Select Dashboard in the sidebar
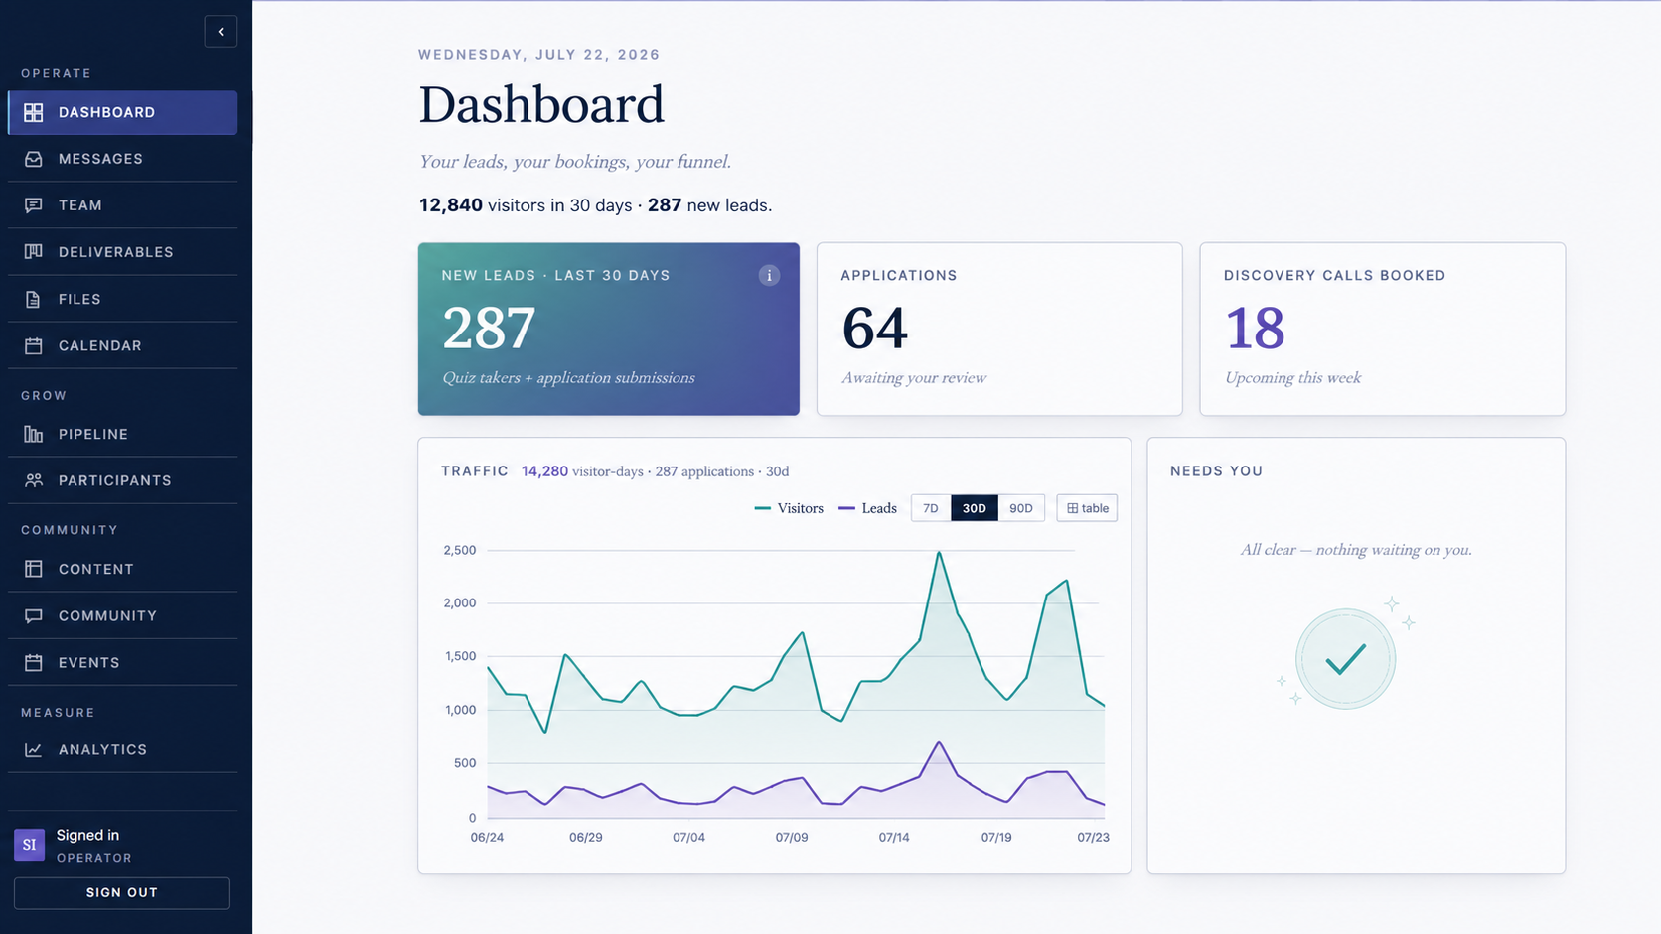 [x=122, y=113]
